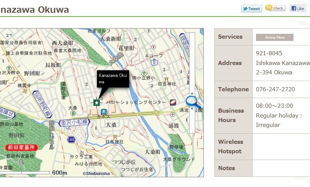This screenshot has height=187, width=310.
Task: Click the shrine icon below 大桑 label
Action: coord(115,137)
